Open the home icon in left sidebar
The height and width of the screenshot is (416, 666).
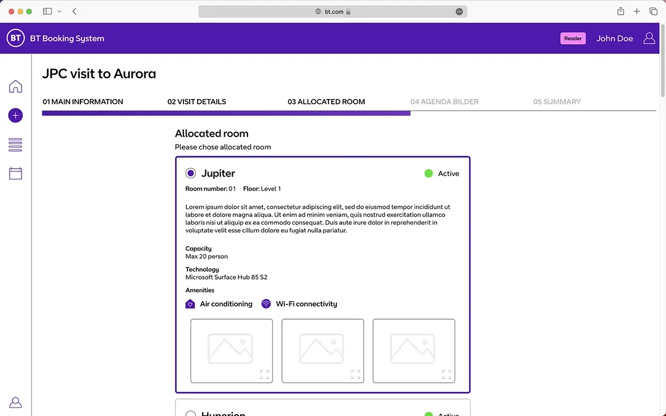point(15,87)
